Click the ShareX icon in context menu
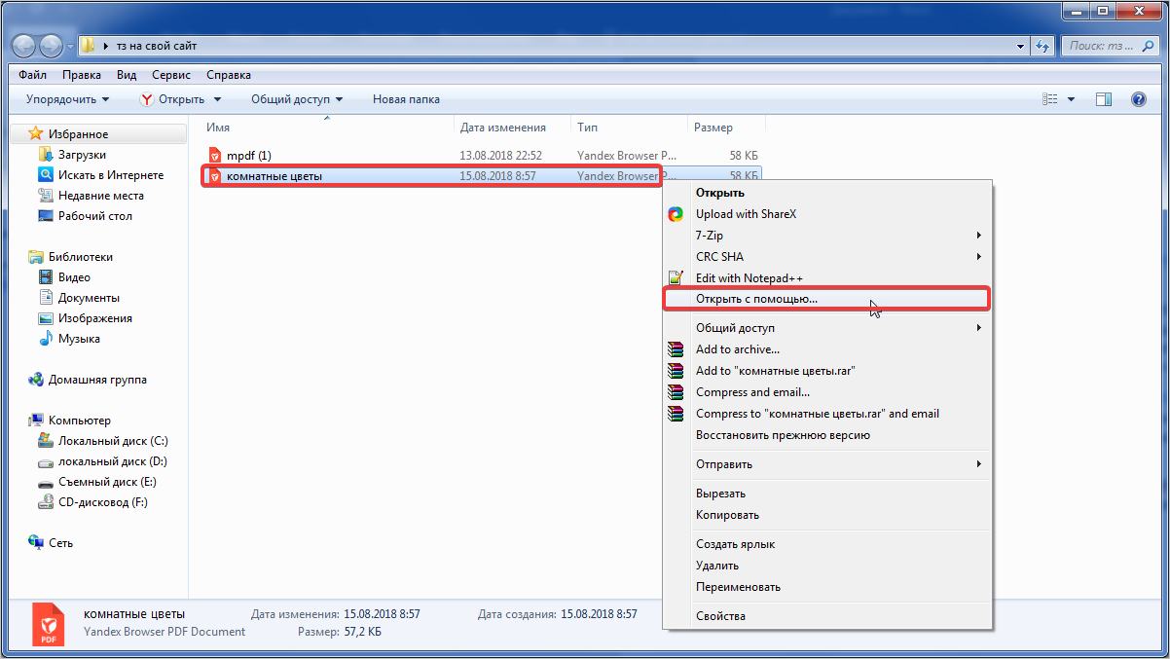The image size is (1170, 659). click(676, 214)
